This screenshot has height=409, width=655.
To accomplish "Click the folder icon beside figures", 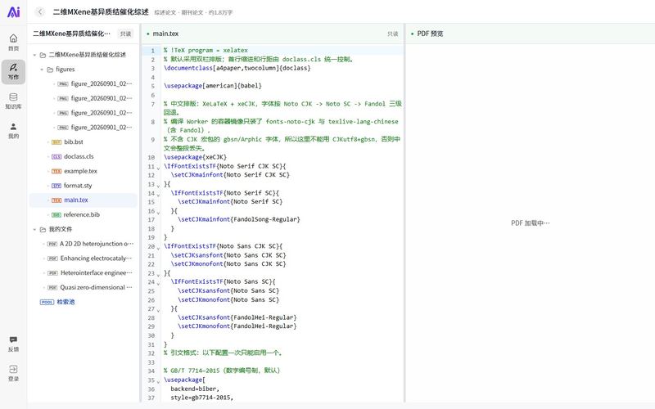I will pos(50,70).
